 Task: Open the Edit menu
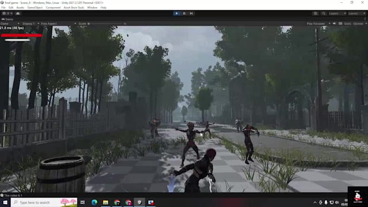11,8
